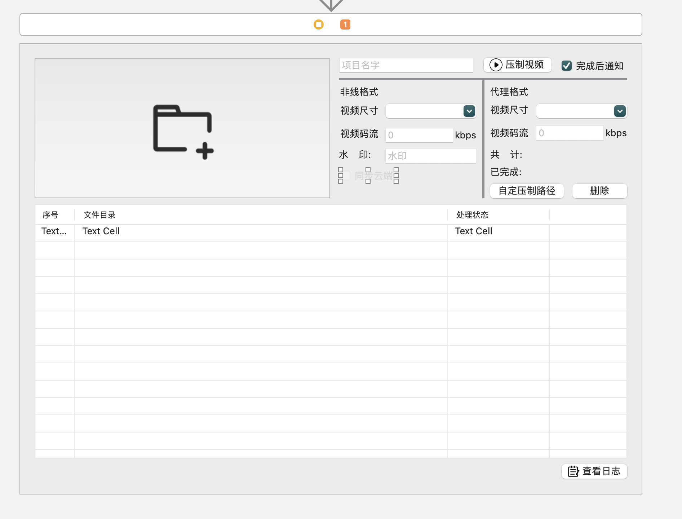Image resolution: width=682 pixels, height=519 pixels.
Task: Click the 删除 button
Action: (600, 191)
